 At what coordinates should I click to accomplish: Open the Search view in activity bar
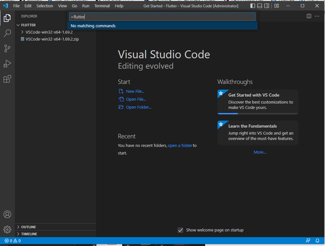(x=7, y=33)
